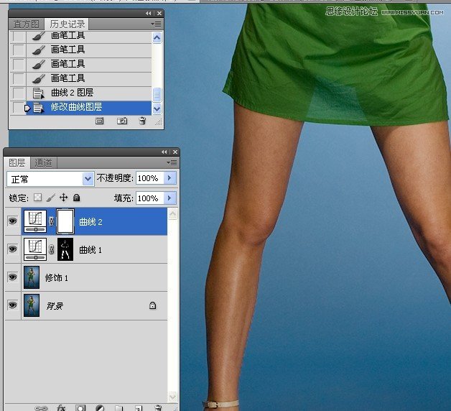Screen dimensions: 451x411
Task: Hide the 曲线 2 layer
Action: (x=12, y=222)
